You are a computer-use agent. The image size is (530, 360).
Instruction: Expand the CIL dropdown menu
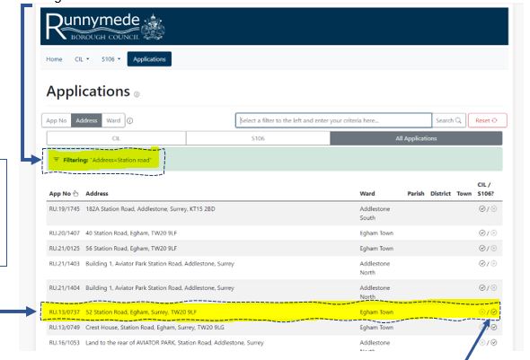coord(82,59)
